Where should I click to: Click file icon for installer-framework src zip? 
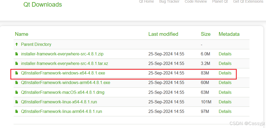click(x=17, y=54)
